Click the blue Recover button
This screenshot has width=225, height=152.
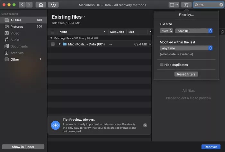pyautogui.click(x=211, y=147)
